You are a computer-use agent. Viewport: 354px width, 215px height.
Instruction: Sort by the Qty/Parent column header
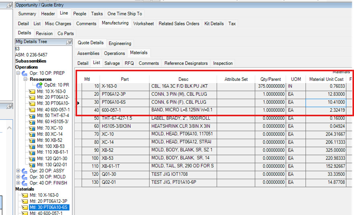pos(270,79)
